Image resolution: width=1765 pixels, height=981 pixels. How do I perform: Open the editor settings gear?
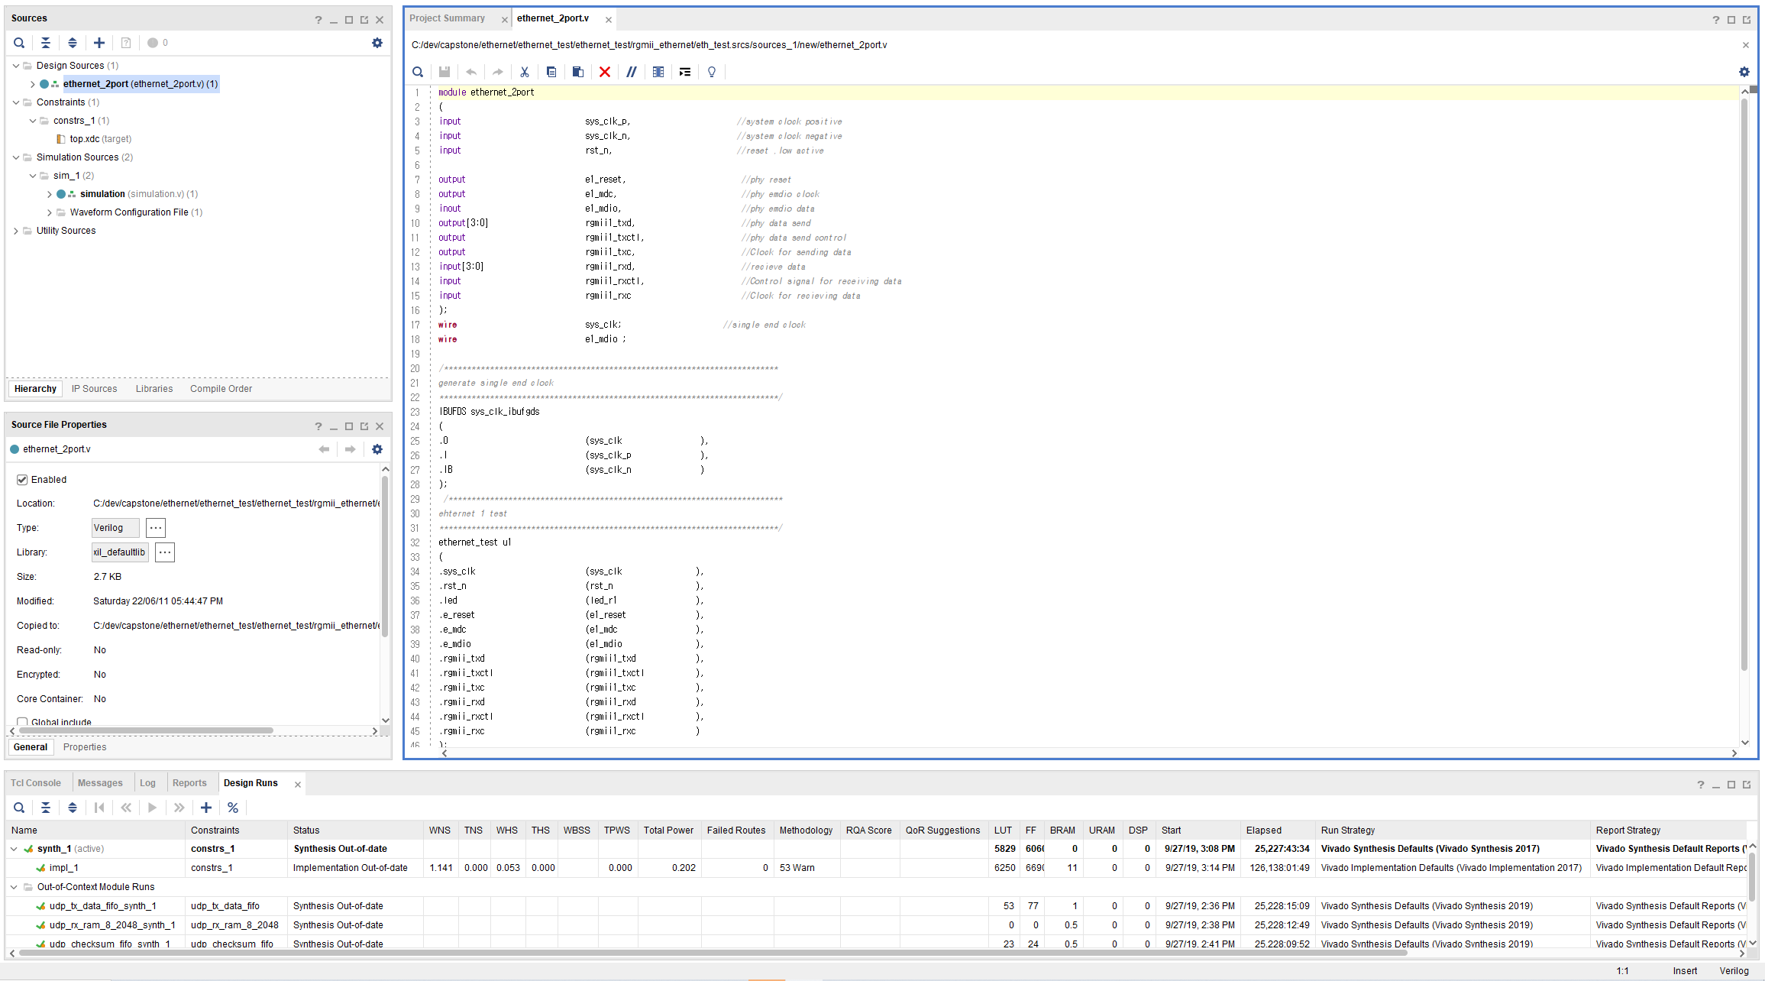tap(1744, 72)
